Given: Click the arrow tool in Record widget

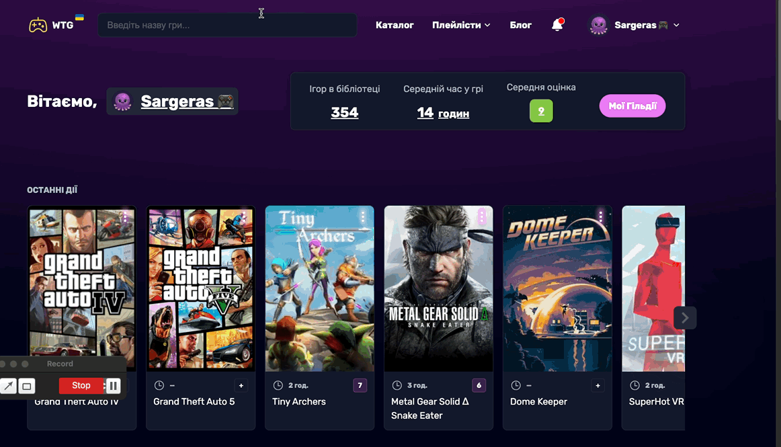Looking at the screenshot, I should point(9,386).
